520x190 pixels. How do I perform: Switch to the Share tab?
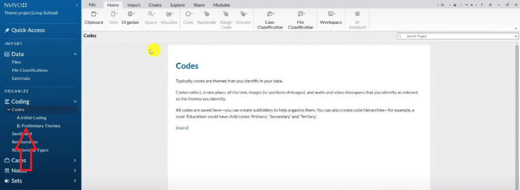click(x=199, y=5)
